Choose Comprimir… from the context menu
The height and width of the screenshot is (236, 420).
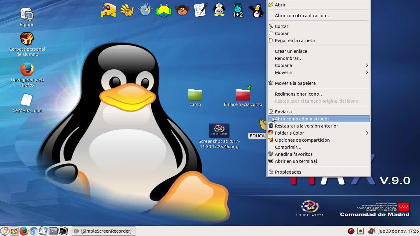click(x=319, y=147)
